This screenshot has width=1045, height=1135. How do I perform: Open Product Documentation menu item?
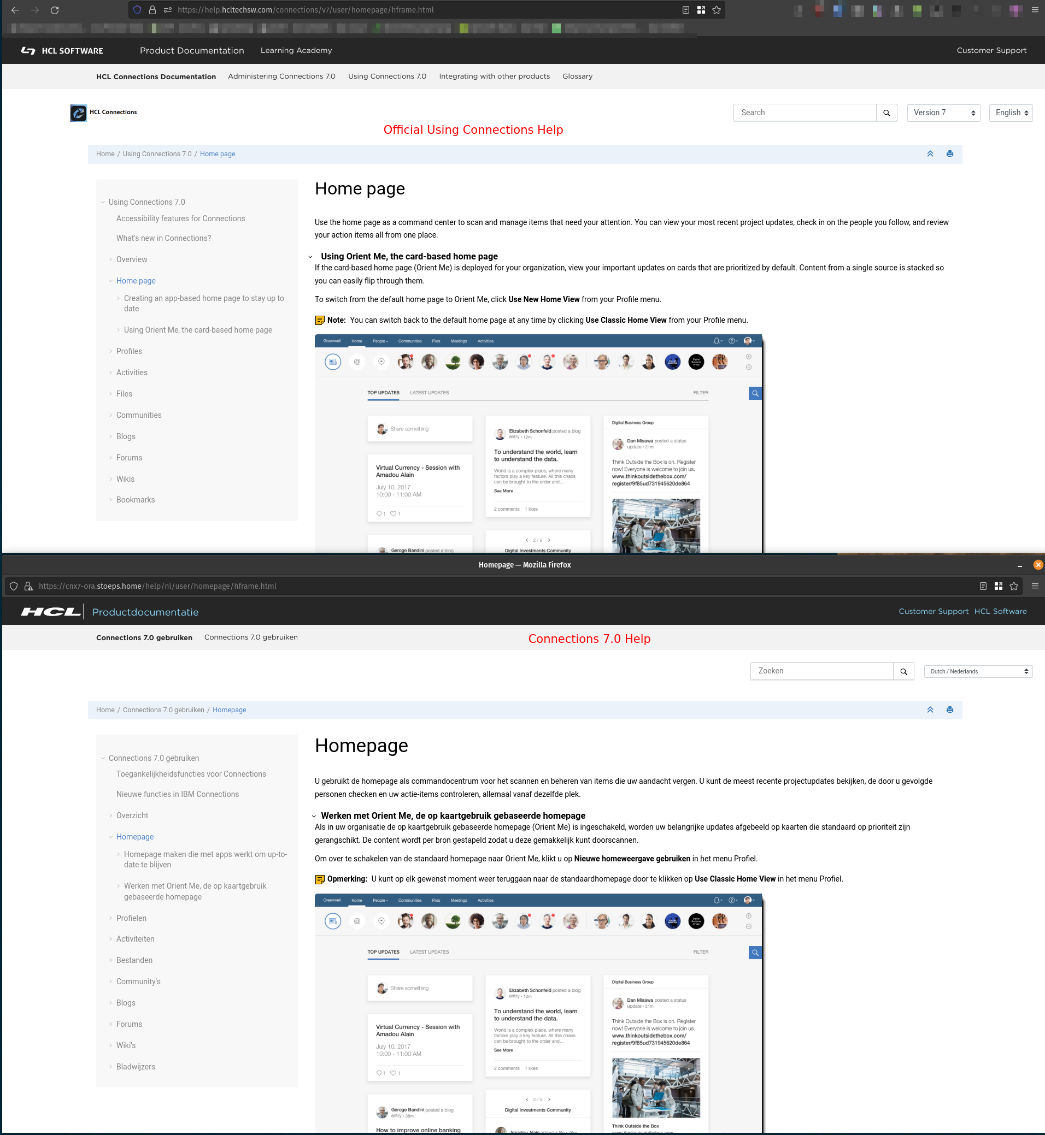[x=192, y=51]
